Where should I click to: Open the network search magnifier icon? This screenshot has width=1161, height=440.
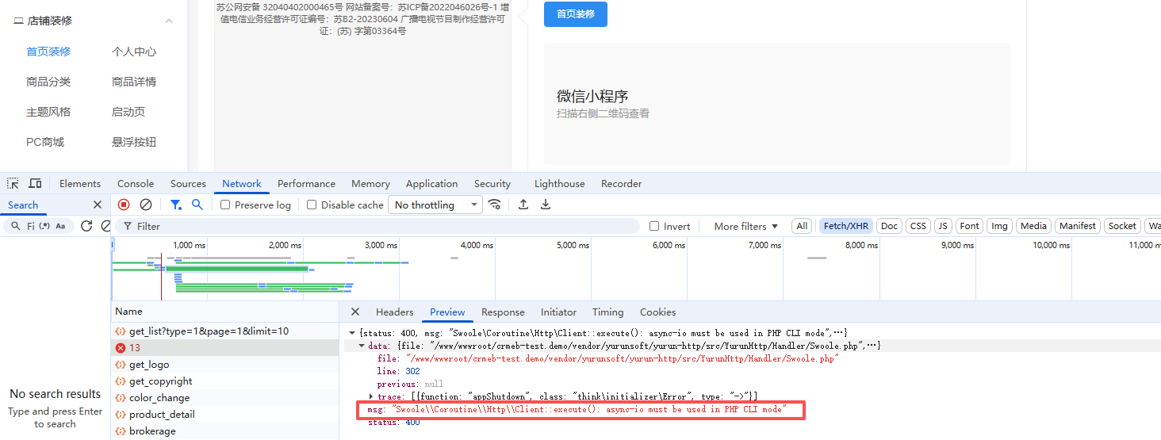(197, 205)
